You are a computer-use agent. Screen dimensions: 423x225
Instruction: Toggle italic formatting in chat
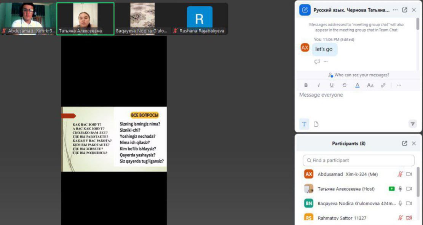click(319, 85)
